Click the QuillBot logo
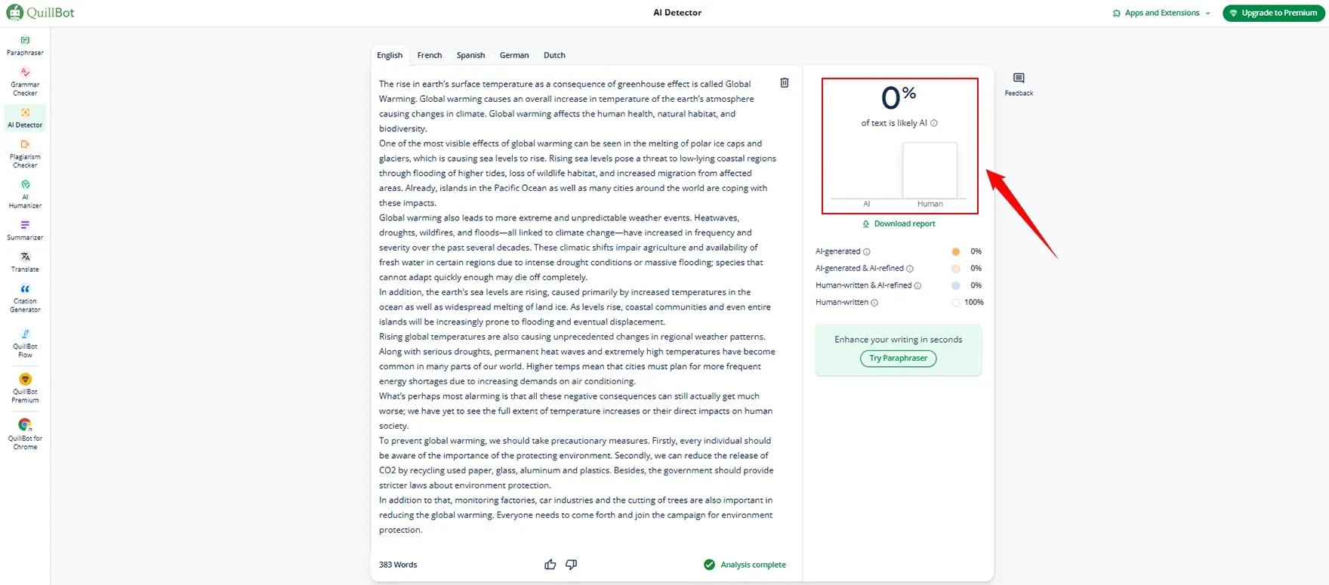The image size is (1329, 585). 41,13
